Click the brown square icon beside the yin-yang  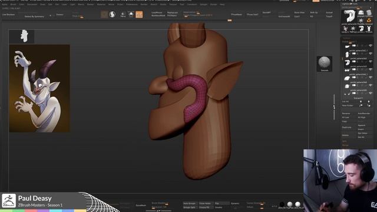click(x=104, y=14)
